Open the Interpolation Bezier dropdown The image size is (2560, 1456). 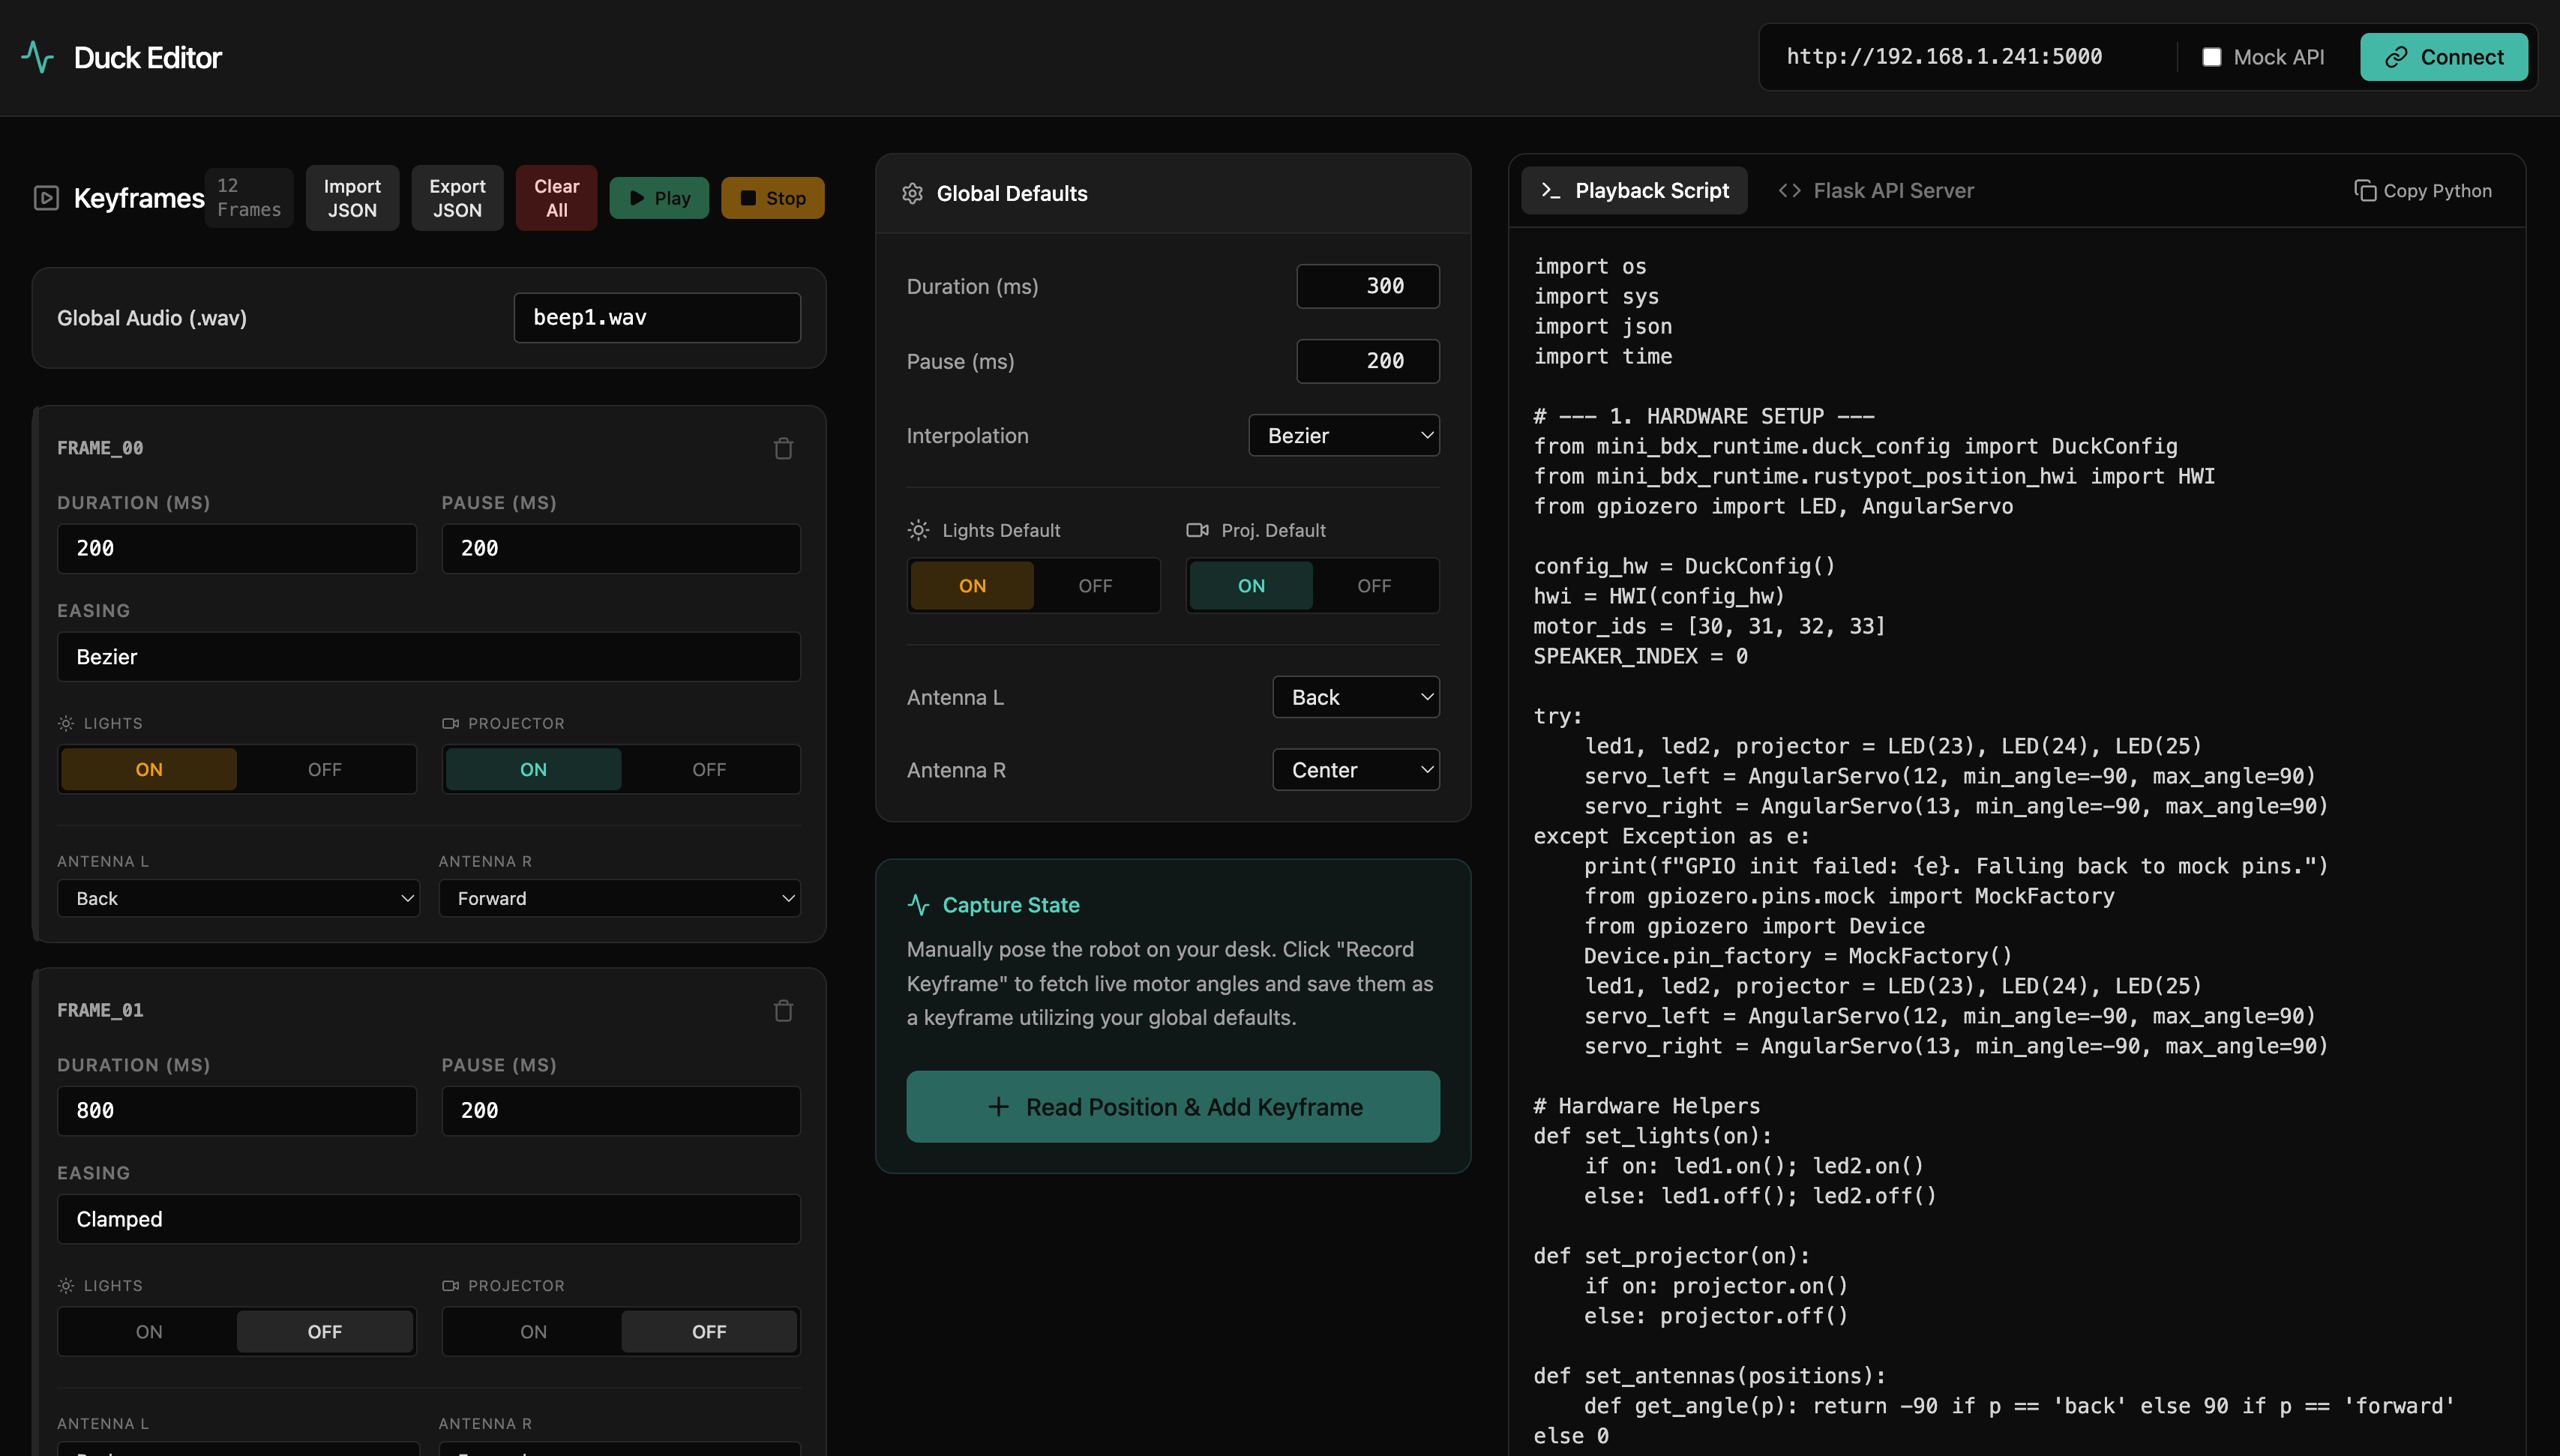pos(1343,436)
